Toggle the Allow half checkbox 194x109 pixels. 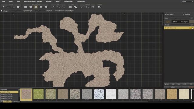pyautogui.click(x=183, y=14)
